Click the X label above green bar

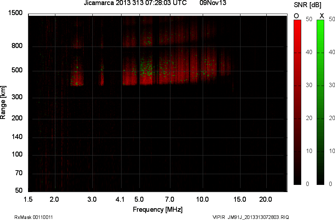pyautogui.click(x=322, y=16)
